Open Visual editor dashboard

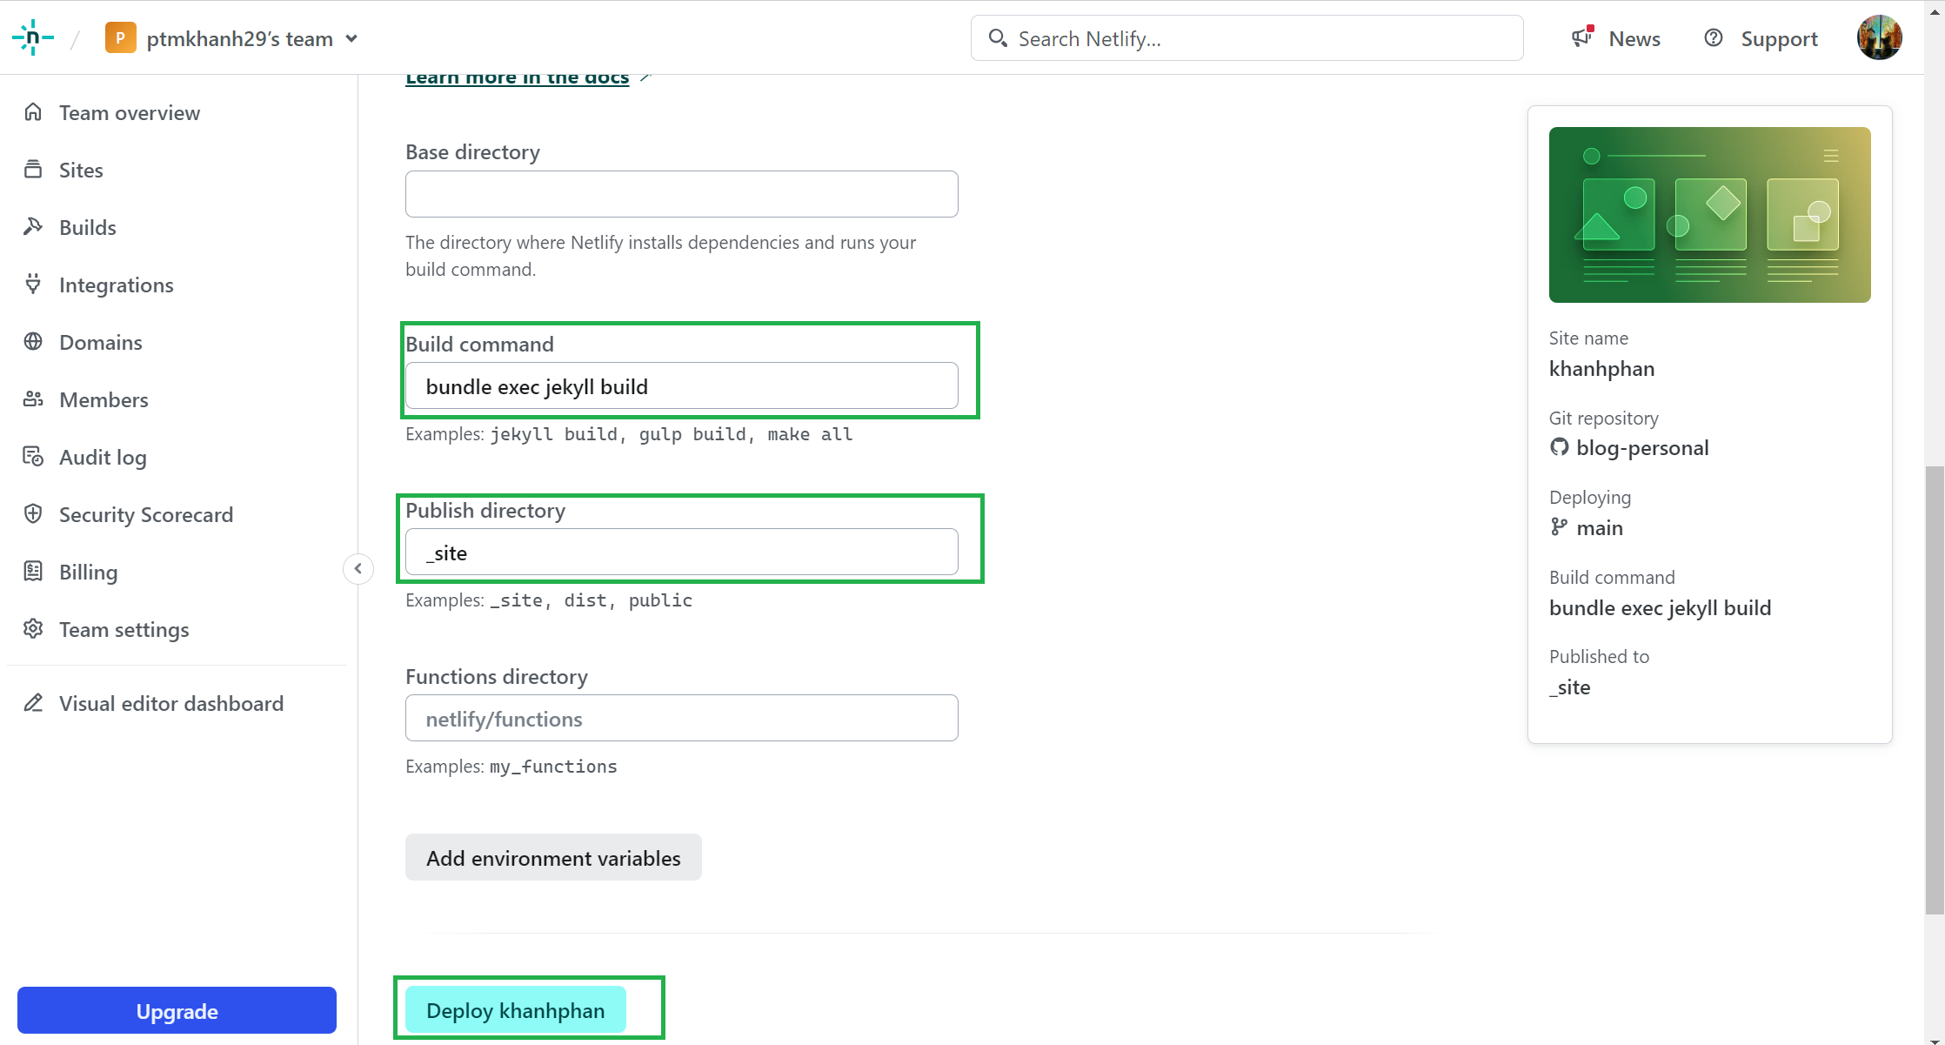pos(170,703)
